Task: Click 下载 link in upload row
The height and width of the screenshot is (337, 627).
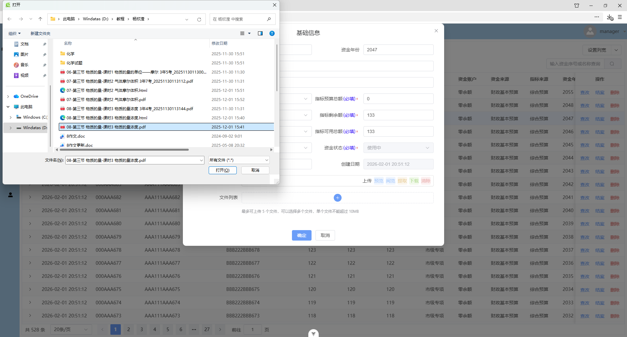Action: coord(414,181)
